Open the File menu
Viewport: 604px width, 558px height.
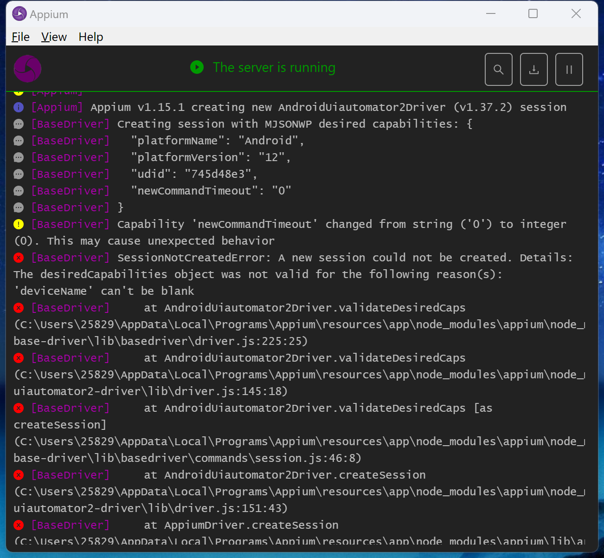point(20,37)
